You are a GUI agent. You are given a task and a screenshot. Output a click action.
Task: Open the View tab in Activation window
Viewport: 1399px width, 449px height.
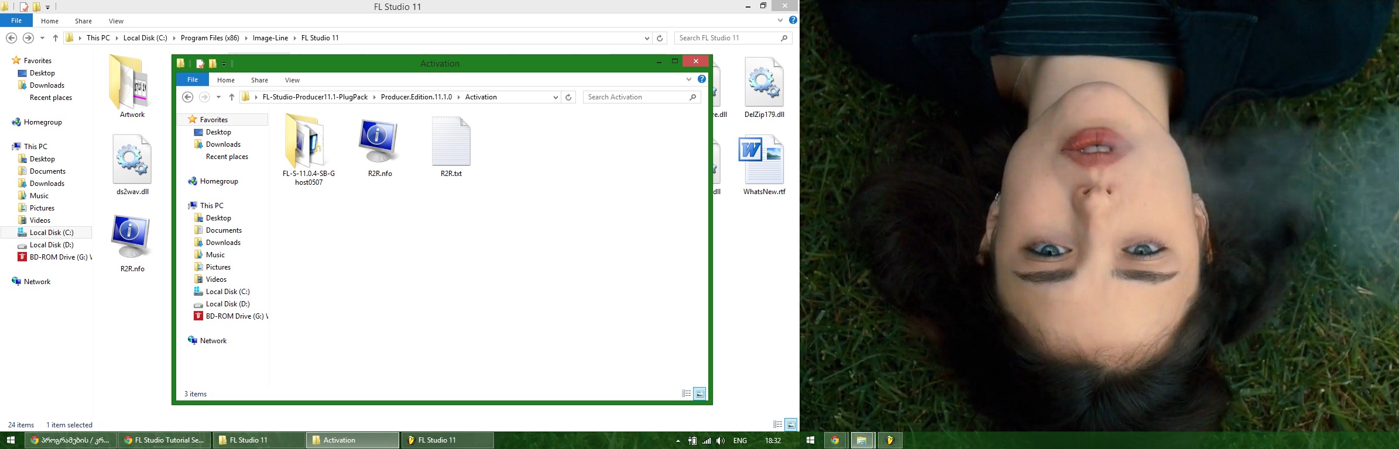point(292,80)
